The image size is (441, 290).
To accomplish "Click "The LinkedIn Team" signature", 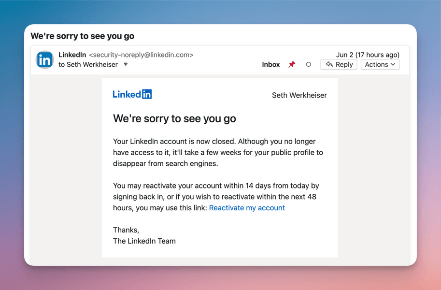I will [x=144, y=241].
